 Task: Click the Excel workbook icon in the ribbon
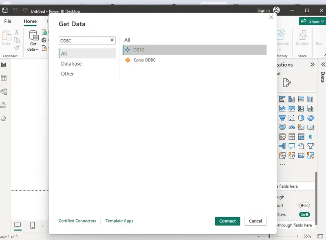44,32
